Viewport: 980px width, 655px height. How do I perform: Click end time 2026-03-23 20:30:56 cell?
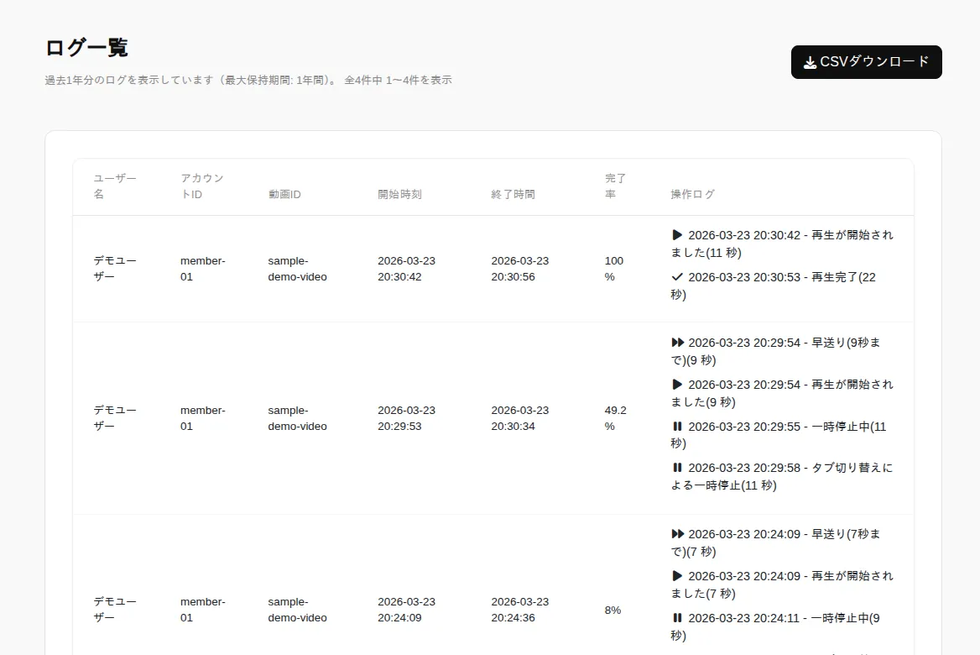pos(520,269)
